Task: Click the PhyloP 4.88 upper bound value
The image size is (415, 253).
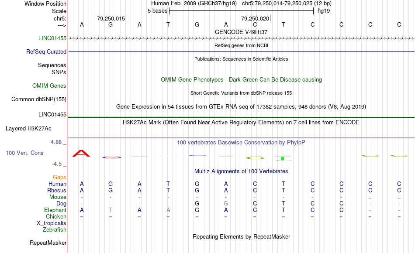Action: click(x=56, y=142)
